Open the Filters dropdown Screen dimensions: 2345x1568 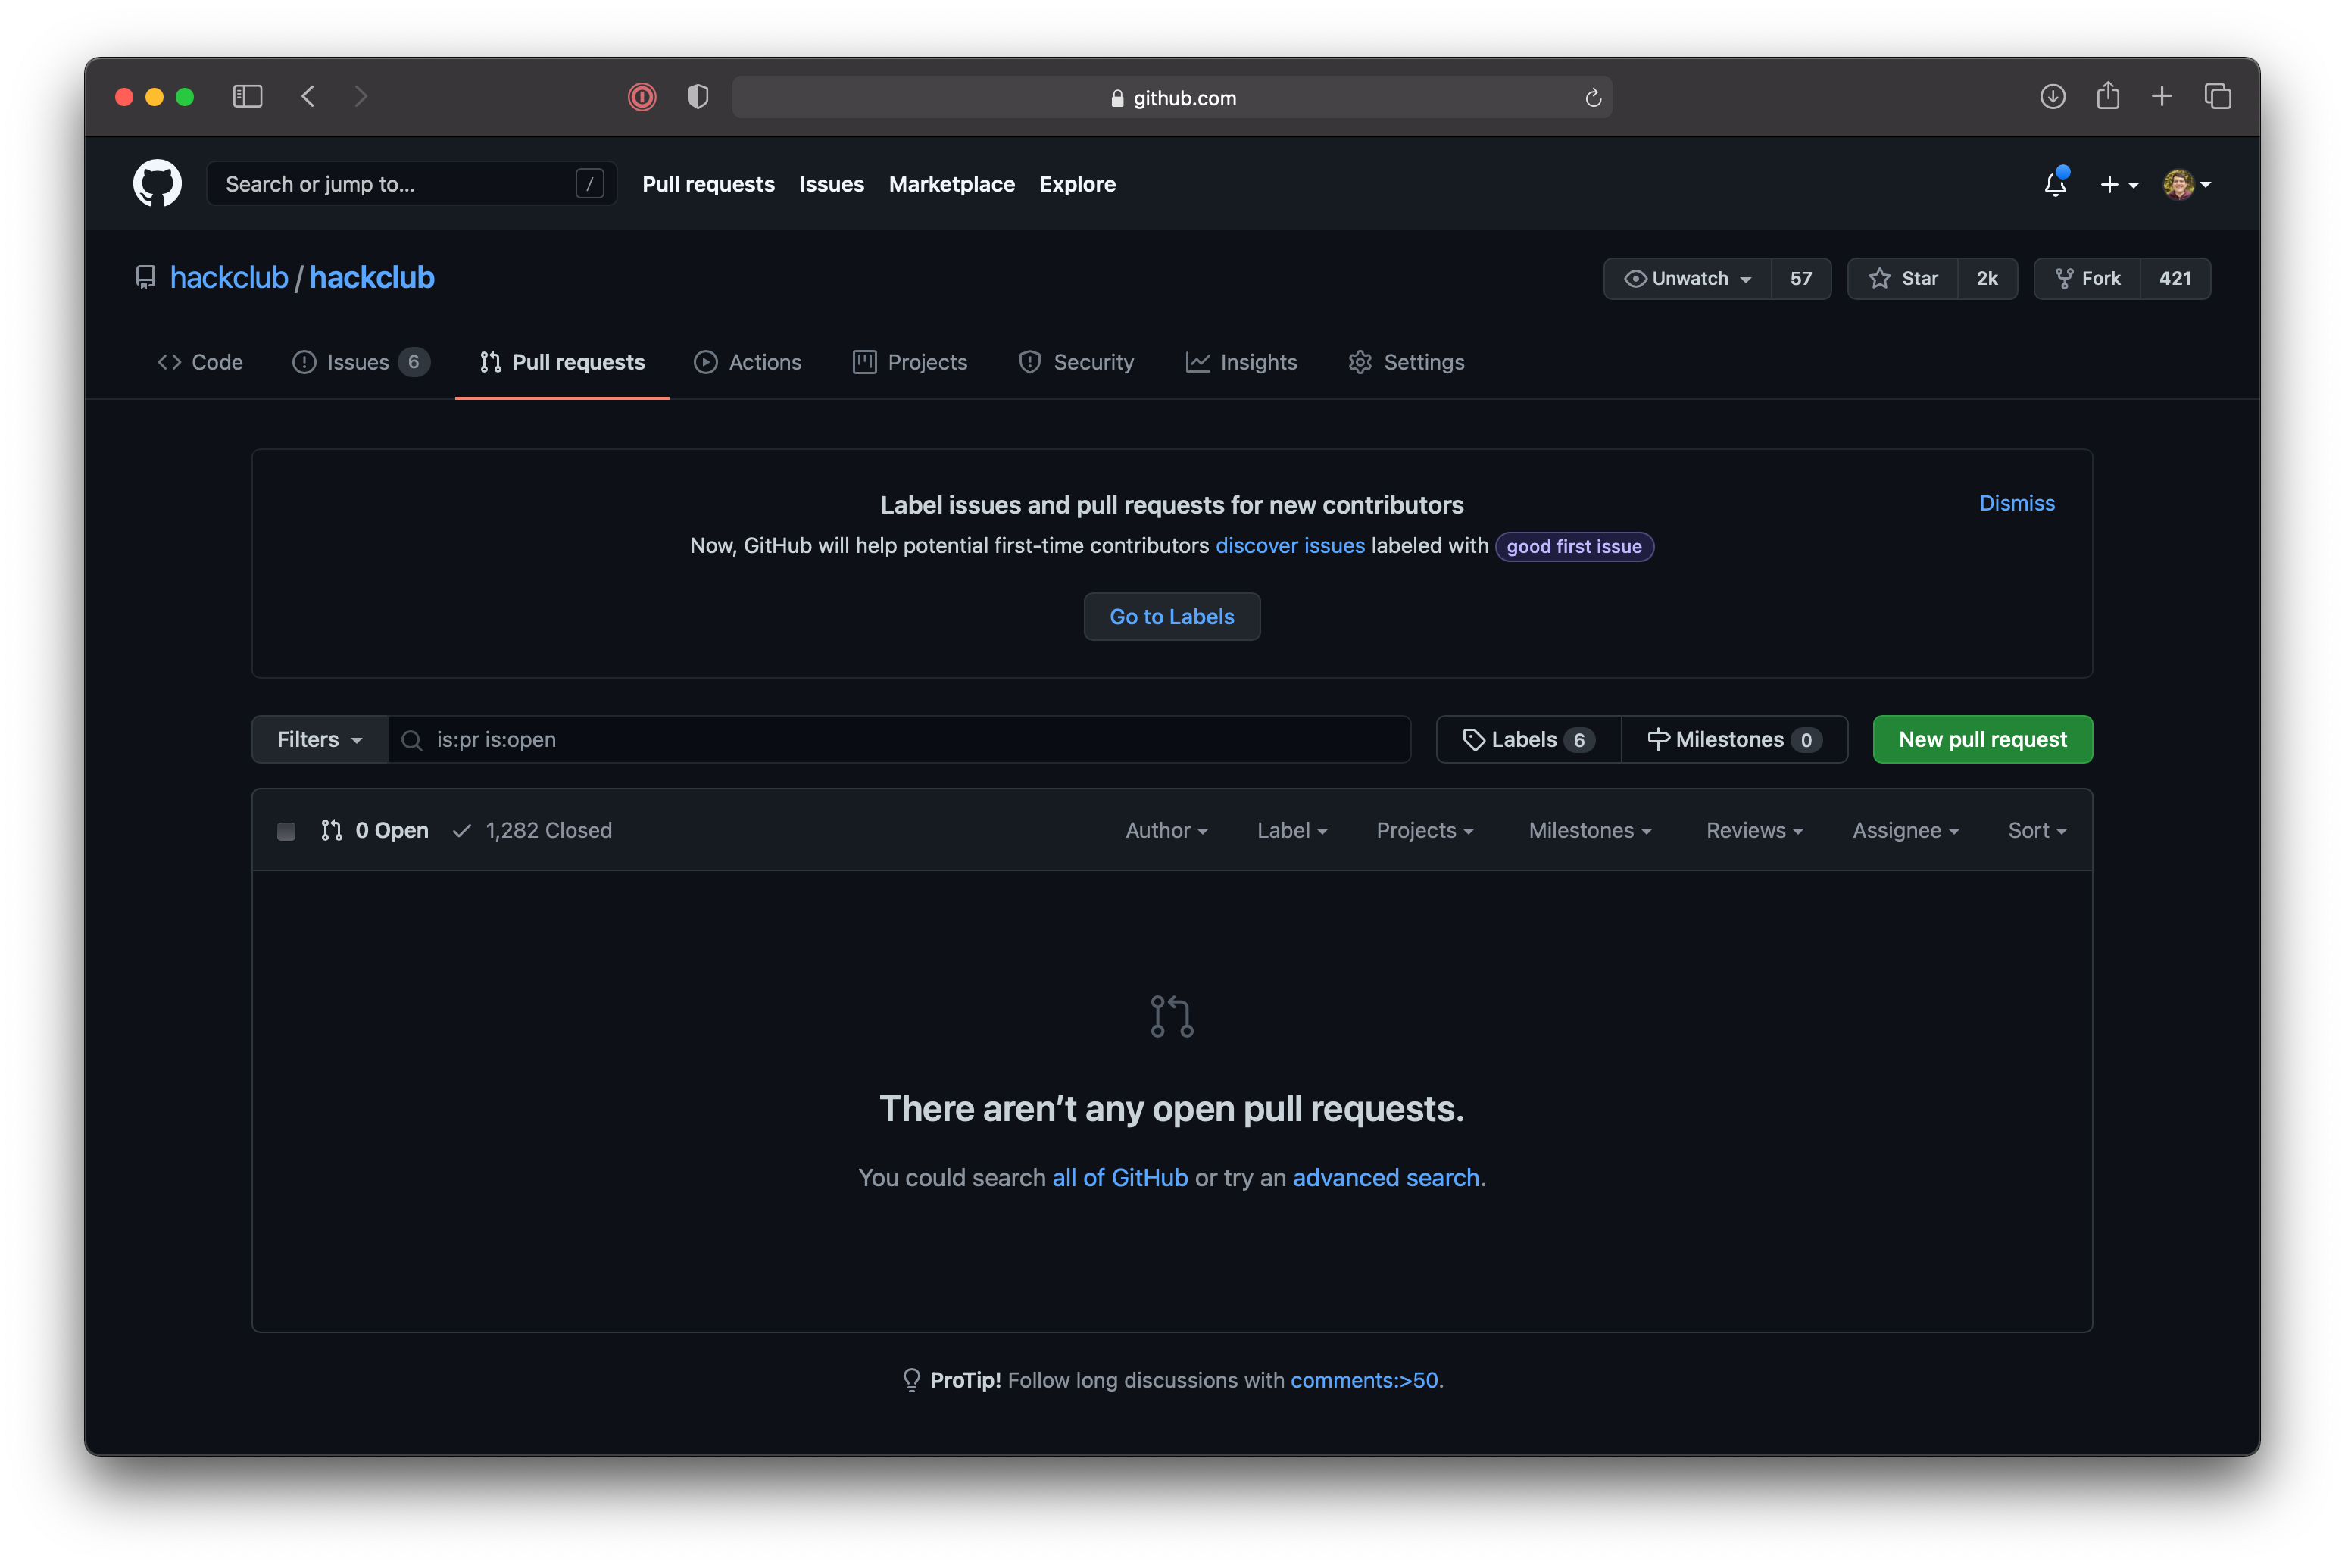pyautogui.click(x=320, y=739)
